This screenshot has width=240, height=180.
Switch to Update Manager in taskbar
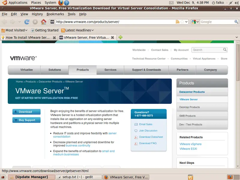(31, 177)
